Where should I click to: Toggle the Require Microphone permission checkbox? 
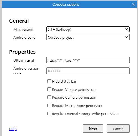[49, 106]
